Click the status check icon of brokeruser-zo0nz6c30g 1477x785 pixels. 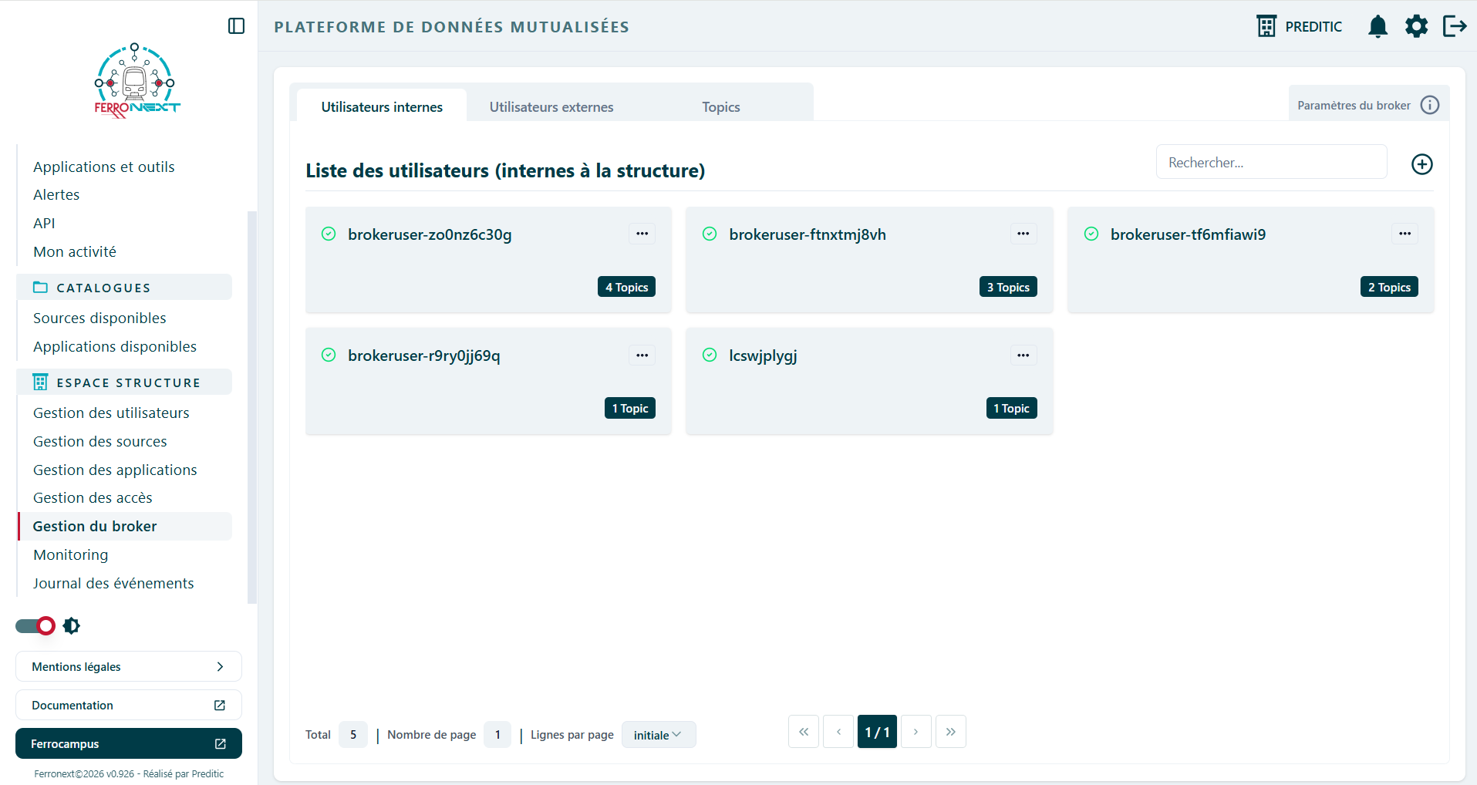(x=329, y=234)
